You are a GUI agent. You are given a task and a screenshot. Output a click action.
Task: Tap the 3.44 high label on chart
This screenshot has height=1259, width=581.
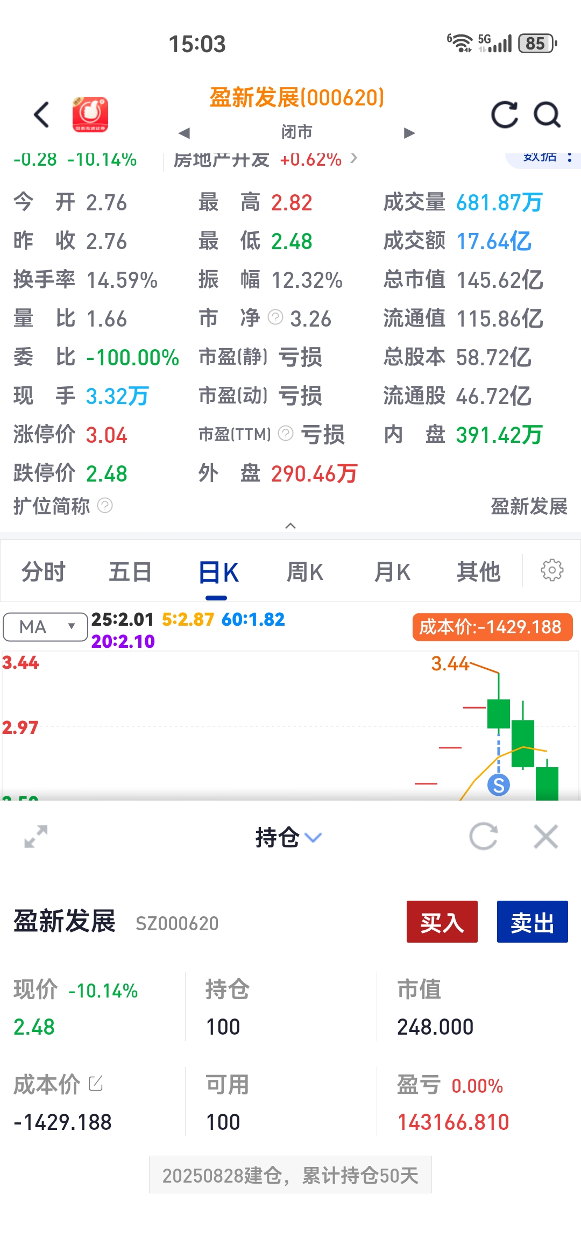(450, 663)
